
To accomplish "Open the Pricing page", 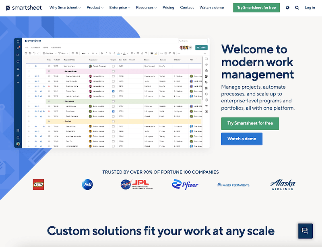I will tap(168, 8).
